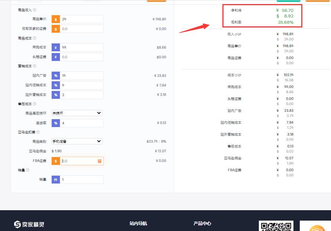
Task: Click the ¥ currency icon on 采购成本
Action: tap(55, 47)
